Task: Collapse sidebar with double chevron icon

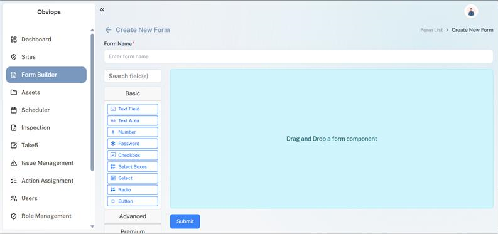Action: tap(102, 10)
